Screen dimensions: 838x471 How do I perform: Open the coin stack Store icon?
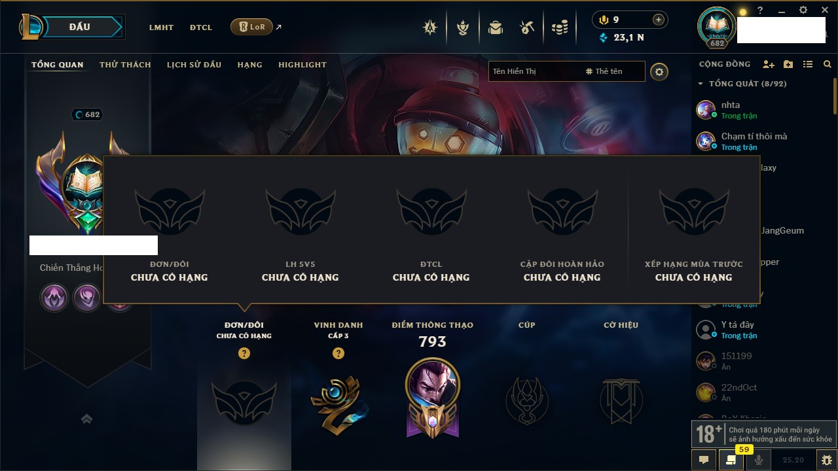pos(559,27)
